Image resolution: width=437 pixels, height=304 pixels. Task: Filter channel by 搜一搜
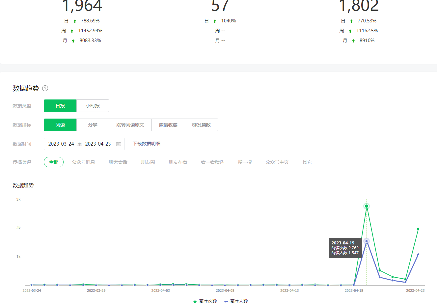pyautogui.click(x=245, y=162)
